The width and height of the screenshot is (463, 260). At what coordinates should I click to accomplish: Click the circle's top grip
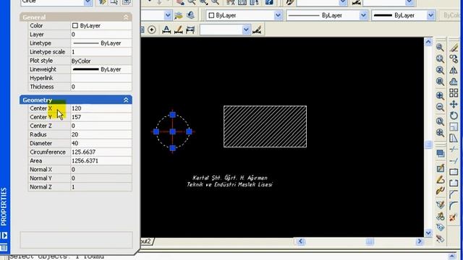173,115
